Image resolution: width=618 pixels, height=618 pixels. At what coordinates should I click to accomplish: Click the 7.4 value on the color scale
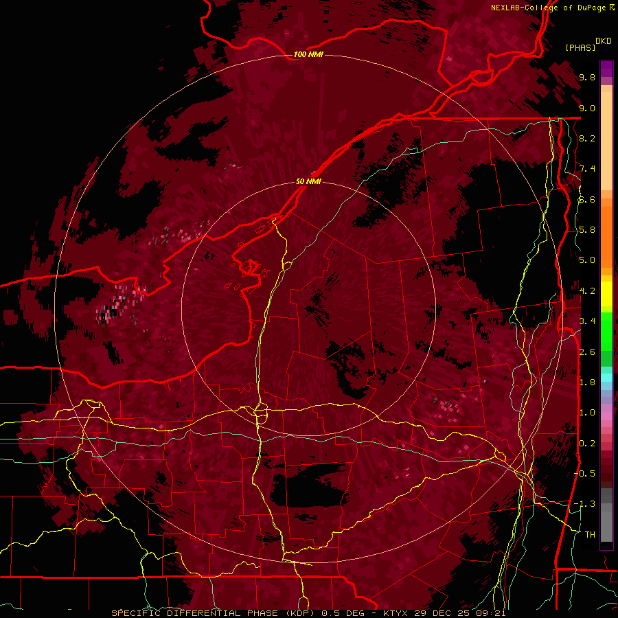tap(587, 169)
